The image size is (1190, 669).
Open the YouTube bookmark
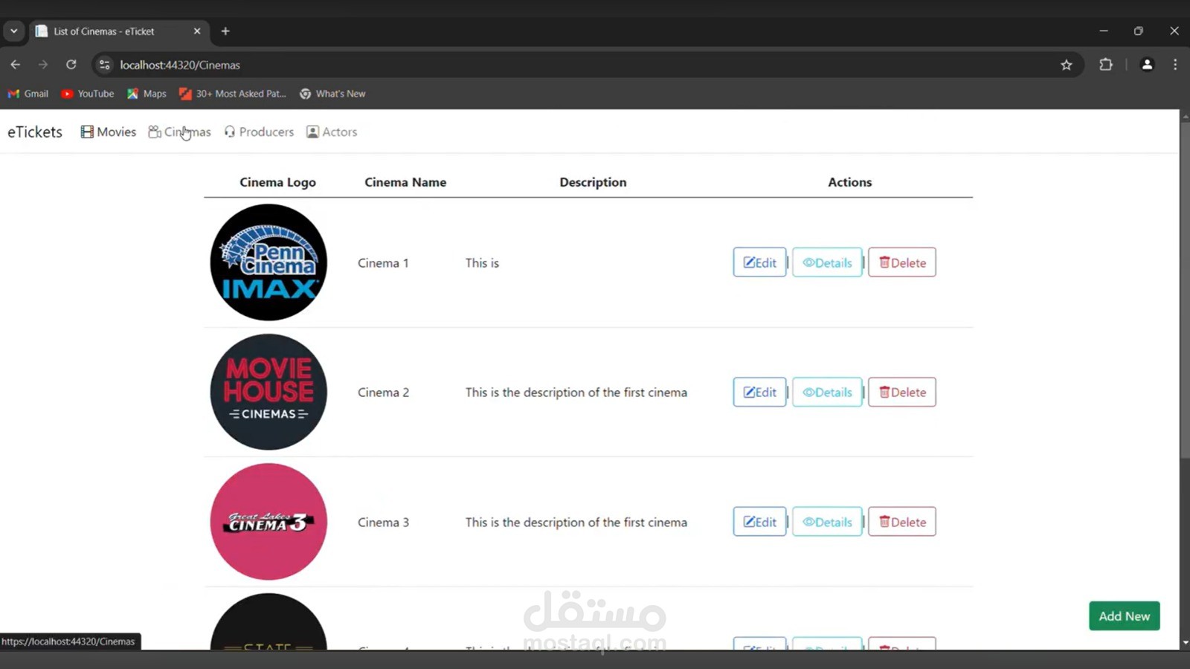(88, 94)
